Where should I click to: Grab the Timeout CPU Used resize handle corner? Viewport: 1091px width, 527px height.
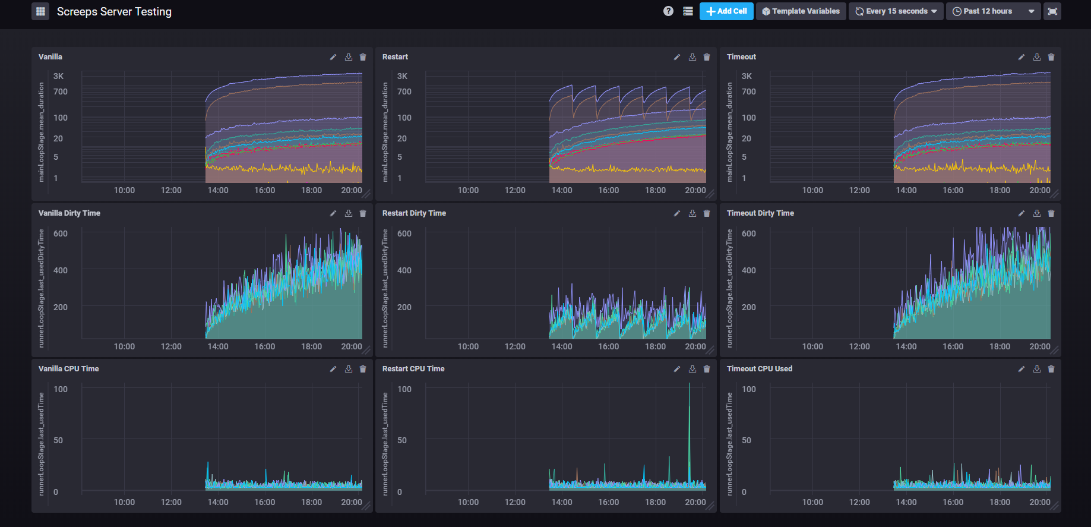tap(1055, 506)
